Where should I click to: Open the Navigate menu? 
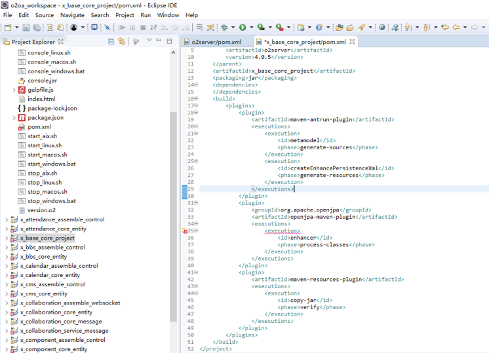tap(72, 15)
